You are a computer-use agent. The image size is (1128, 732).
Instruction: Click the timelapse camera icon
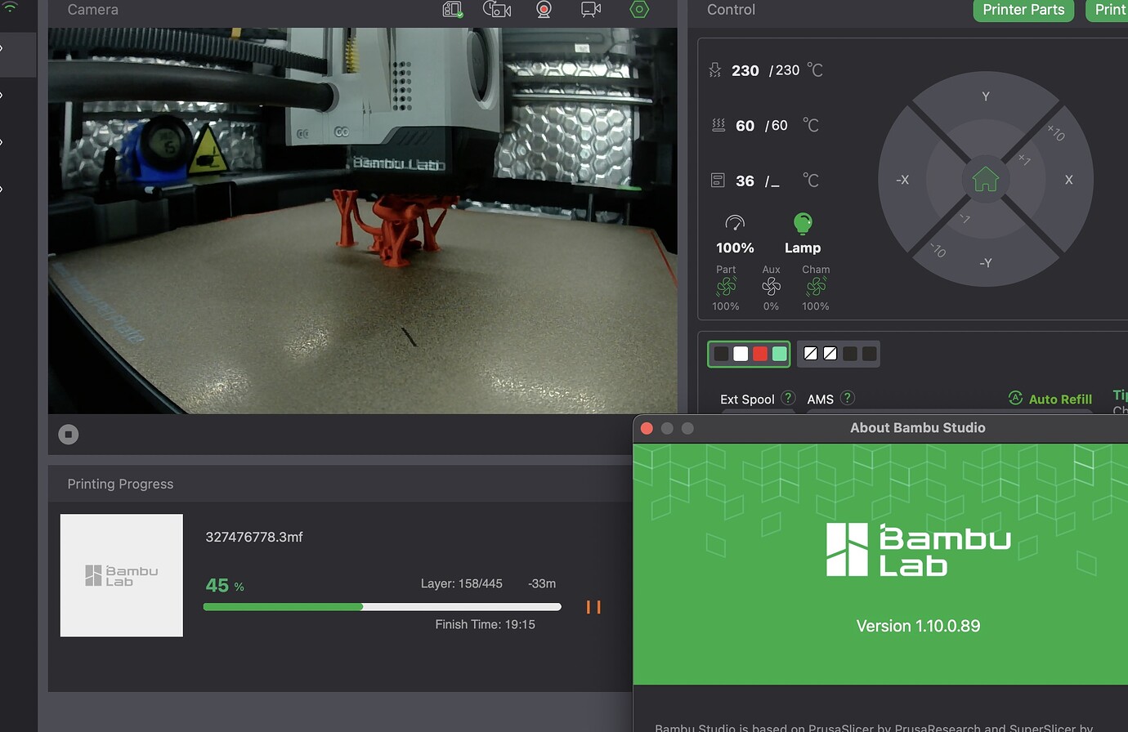tap(497, 9)
